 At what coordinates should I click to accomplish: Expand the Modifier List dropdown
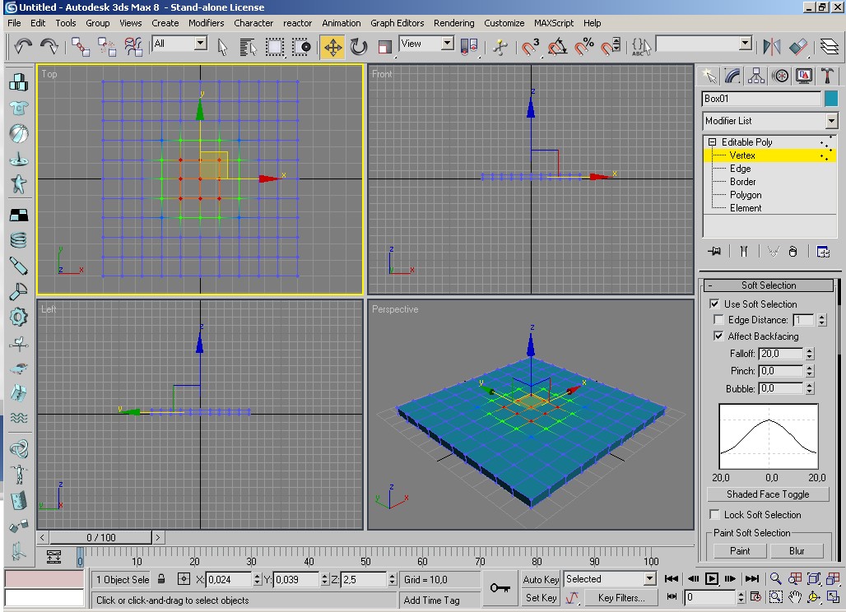(x=831, y=121)
